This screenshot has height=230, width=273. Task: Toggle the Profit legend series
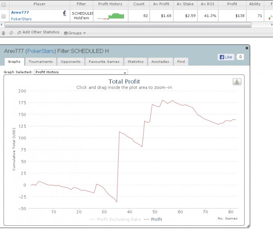point(153,219)
